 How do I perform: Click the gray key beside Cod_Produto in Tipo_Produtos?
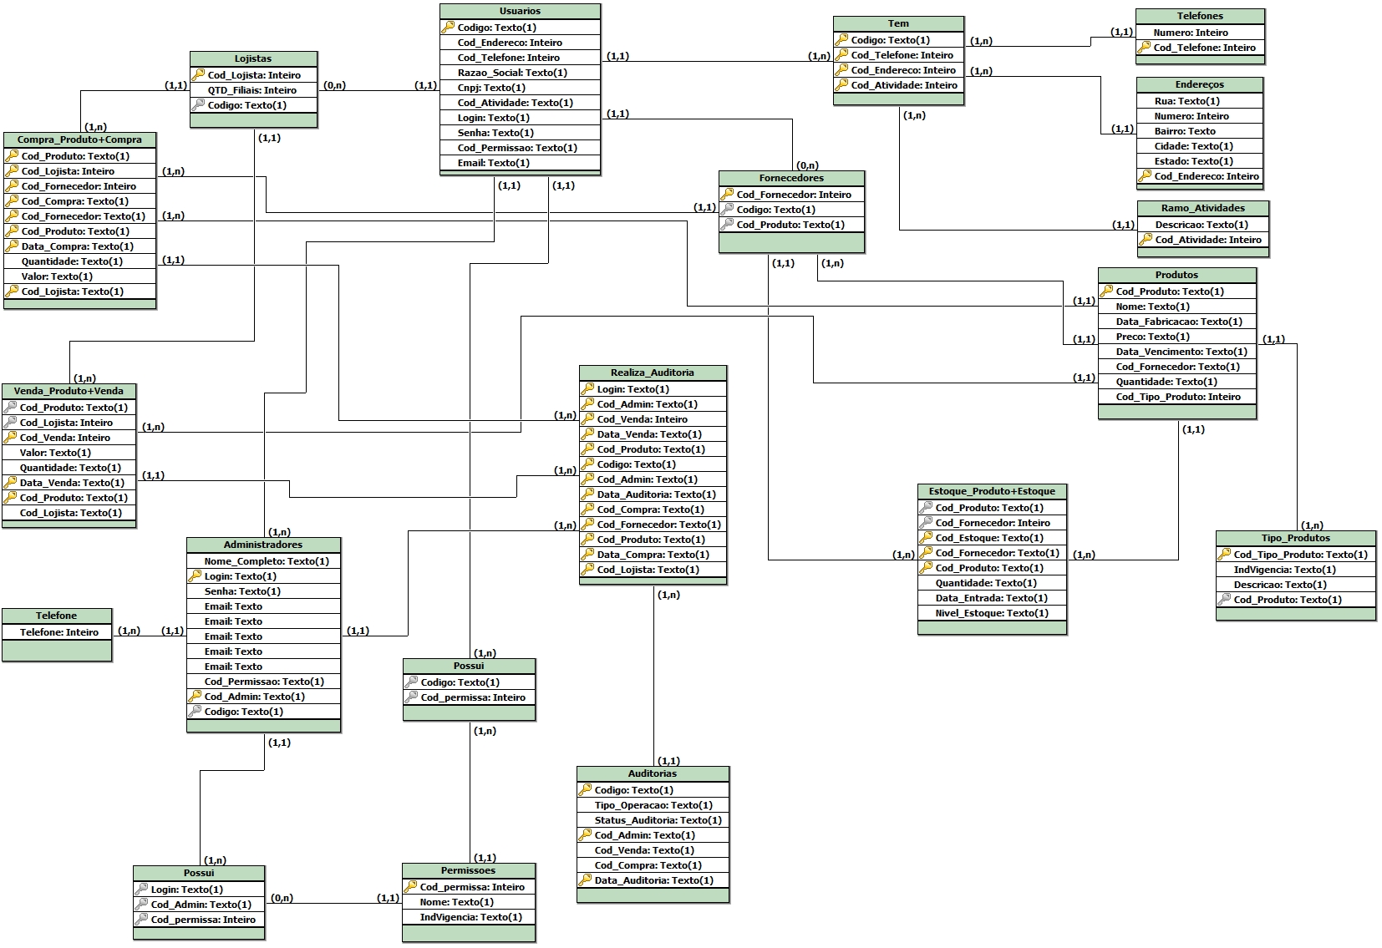pyautogui.click(x=1224, y=600)
